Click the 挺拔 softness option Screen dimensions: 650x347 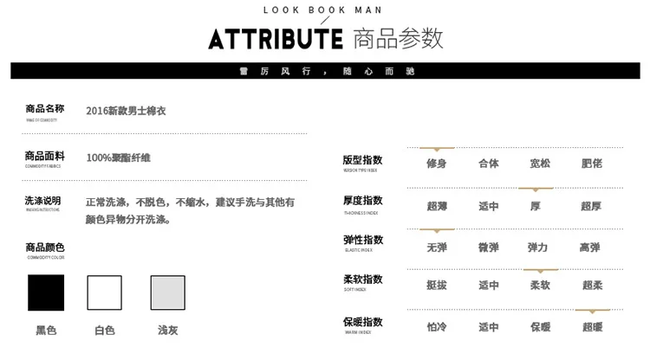tap(437, 286)
